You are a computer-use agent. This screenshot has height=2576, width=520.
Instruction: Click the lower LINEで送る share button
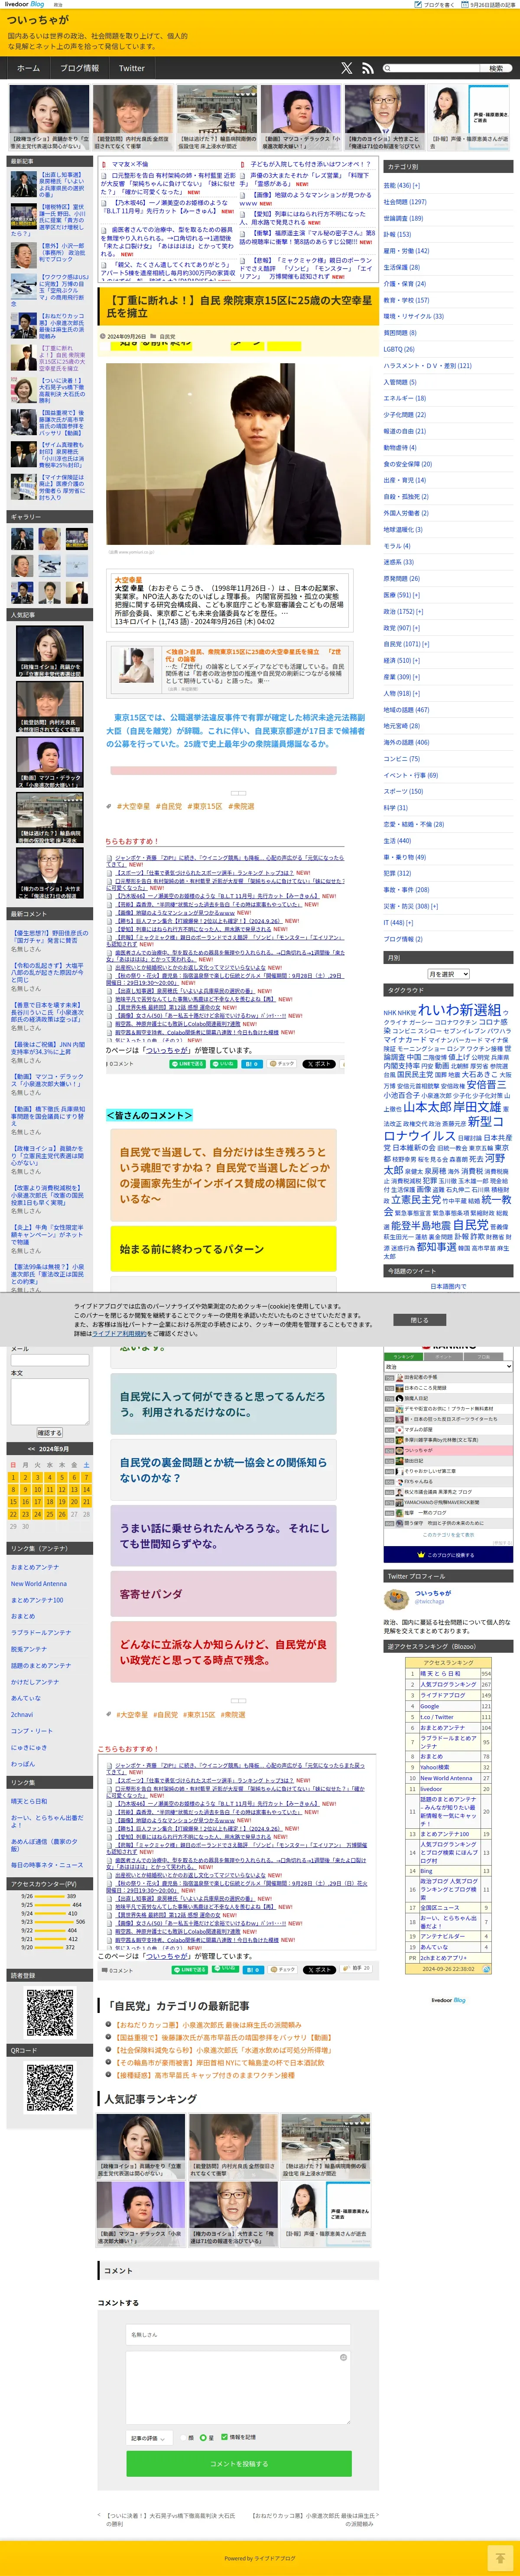tap(190, 1969)
